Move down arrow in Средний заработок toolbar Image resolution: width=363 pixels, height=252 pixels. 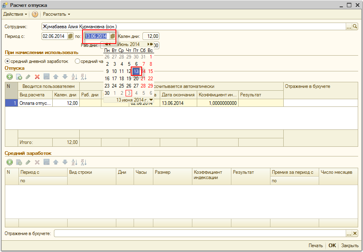tap(65, 162)
